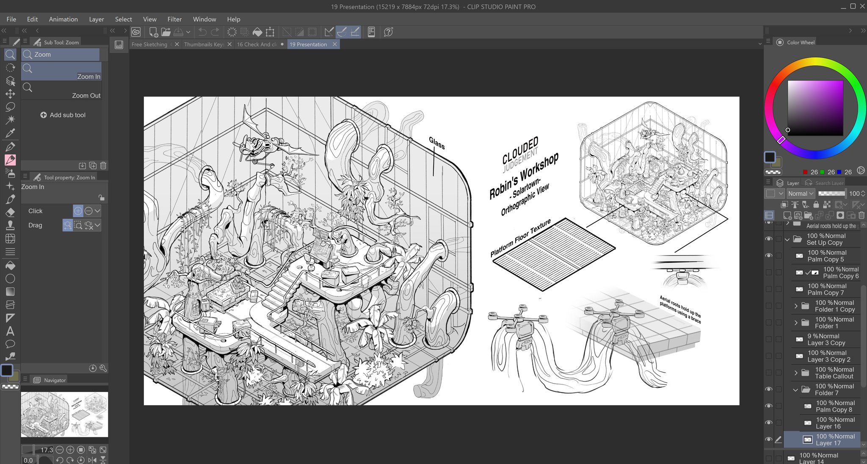Screen dimensions: 867x464
Task: Select the Zoom Out sub tool
Action: click(61, 91)
